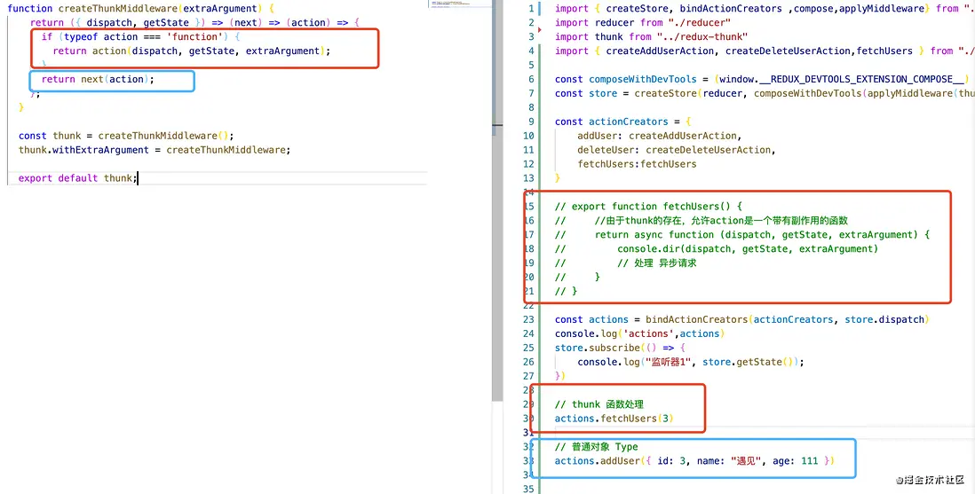
Task: Click the 'store.subscribe(() => {' line
Action: 620,348
